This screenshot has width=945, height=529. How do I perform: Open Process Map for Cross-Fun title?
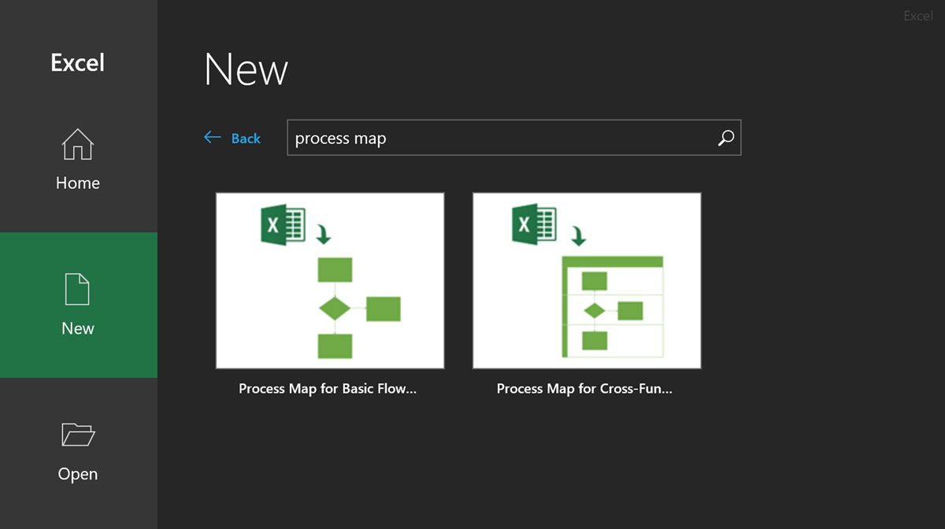point(584,389)
